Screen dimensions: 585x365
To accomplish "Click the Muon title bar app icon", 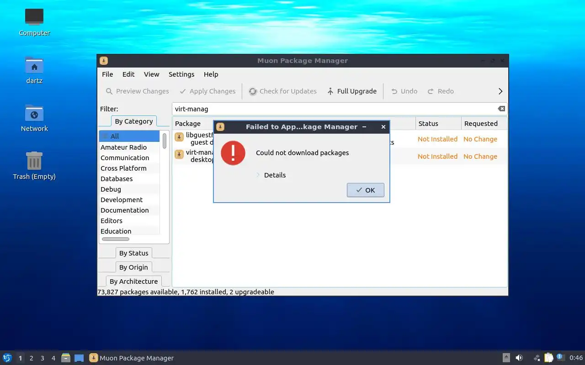I will tap(104, 61).
